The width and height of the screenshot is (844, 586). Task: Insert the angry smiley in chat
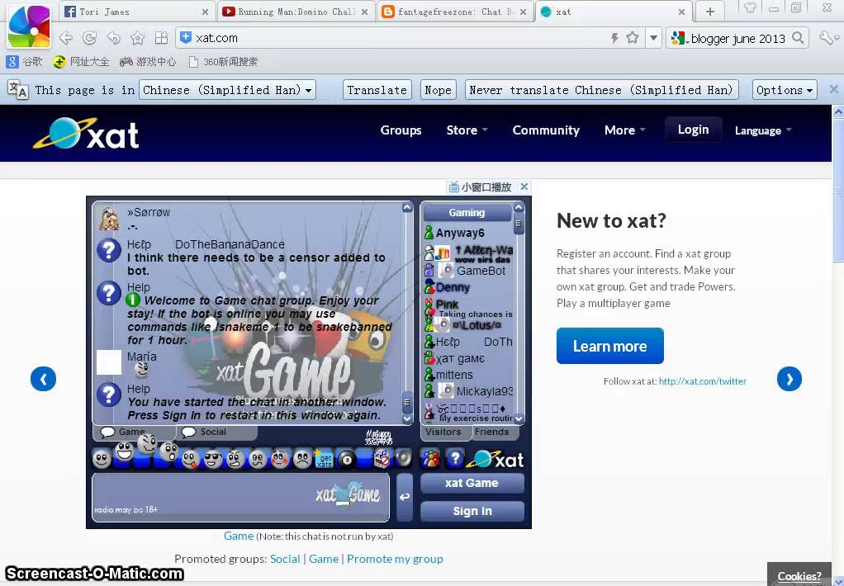point(235,459)
